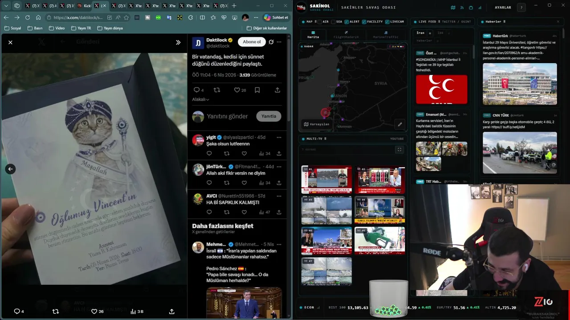Click the repost icon under the tweet
The height and width of the screenshot is (320, 570).
(x=217, y=90)
